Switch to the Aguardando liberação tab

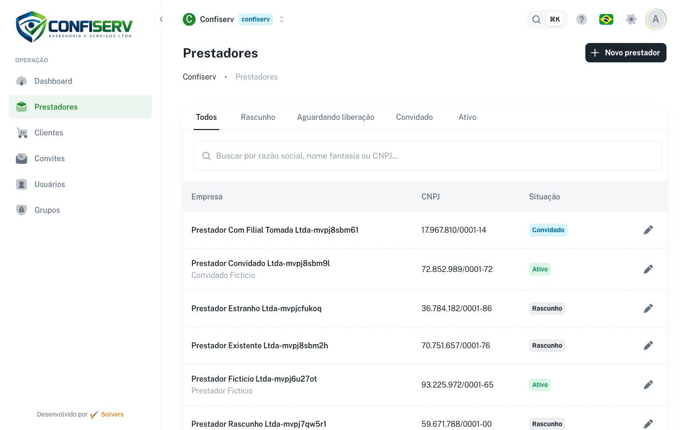point(335,117)
